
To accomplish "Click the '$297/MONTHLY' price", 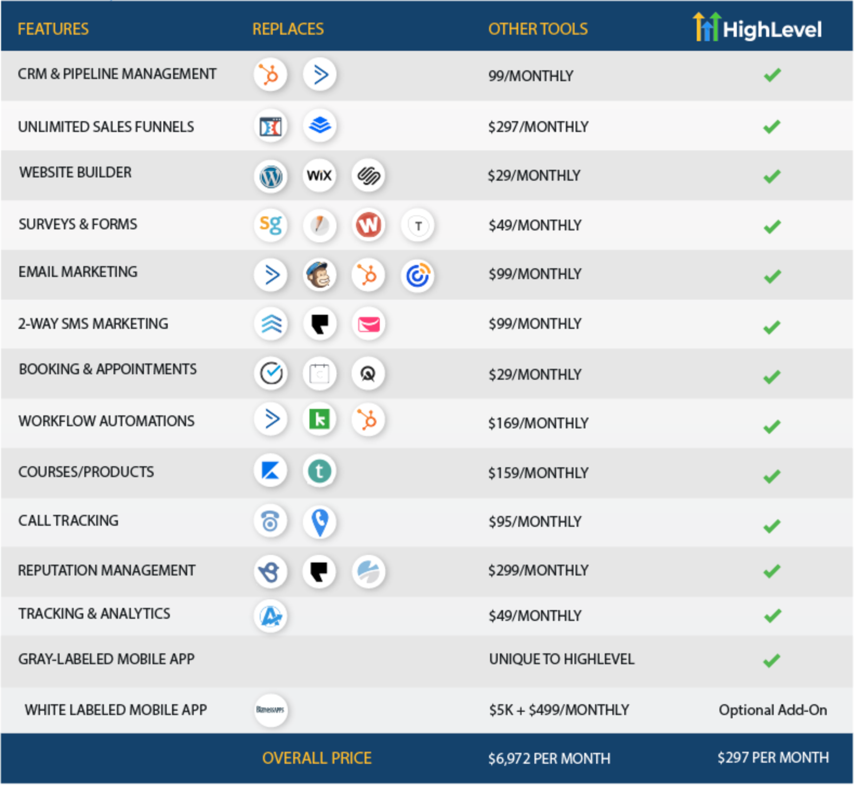I will pyautogui.click(x=538, y=127).
